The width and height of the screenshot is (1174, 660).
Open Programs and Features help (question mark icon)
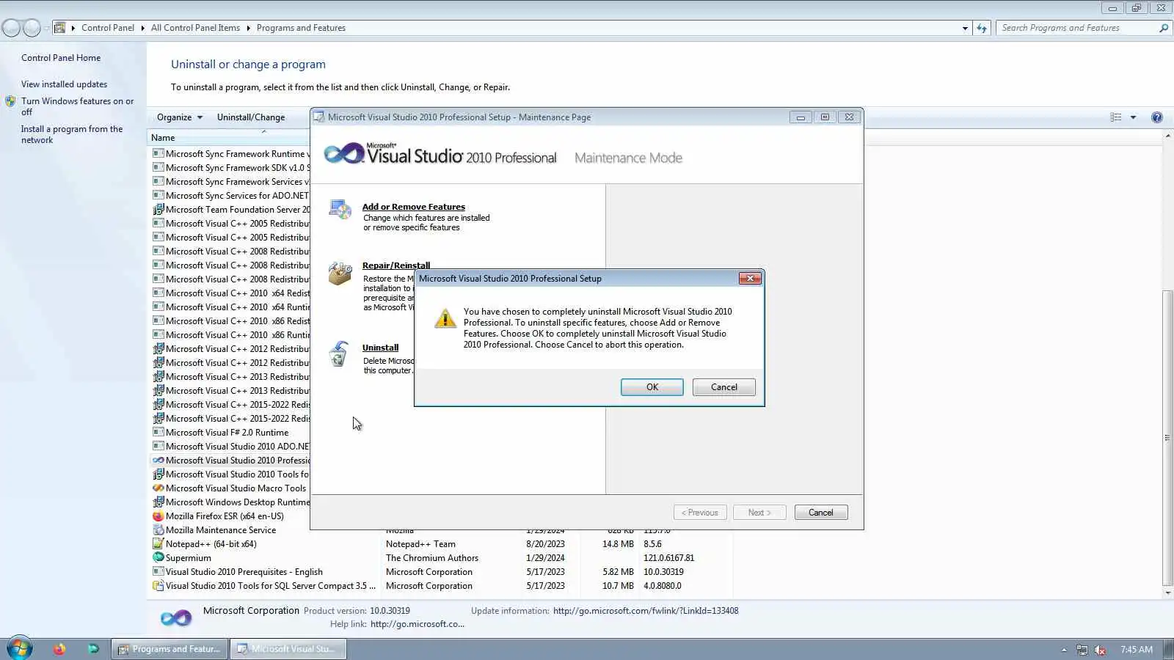1157,117
